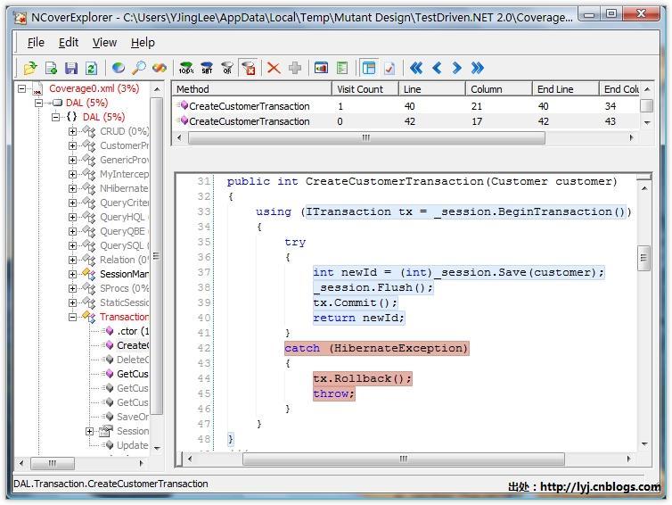
Task: Jump to first item with double left arrows
Action: click(415, 68)
